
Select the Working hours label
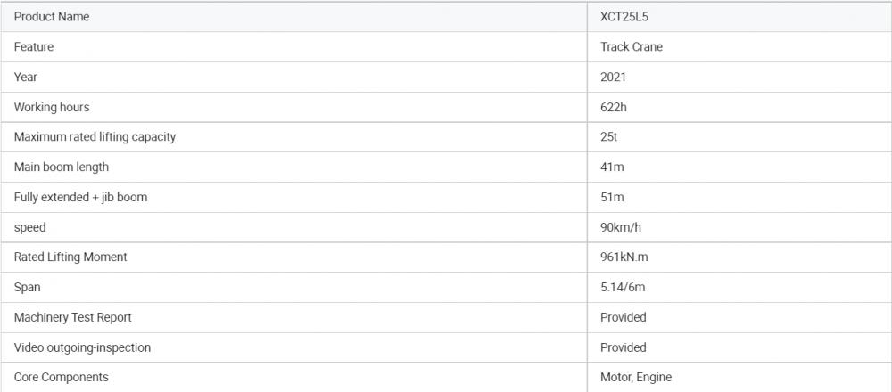tap(52, 108)
